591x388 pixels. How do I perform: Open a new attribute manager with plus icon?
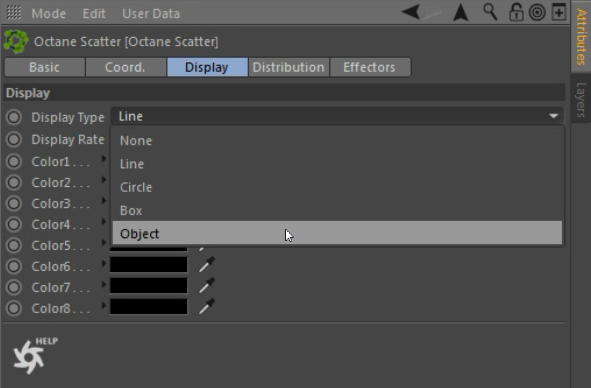pyautogui.click(x=559, y=13)
